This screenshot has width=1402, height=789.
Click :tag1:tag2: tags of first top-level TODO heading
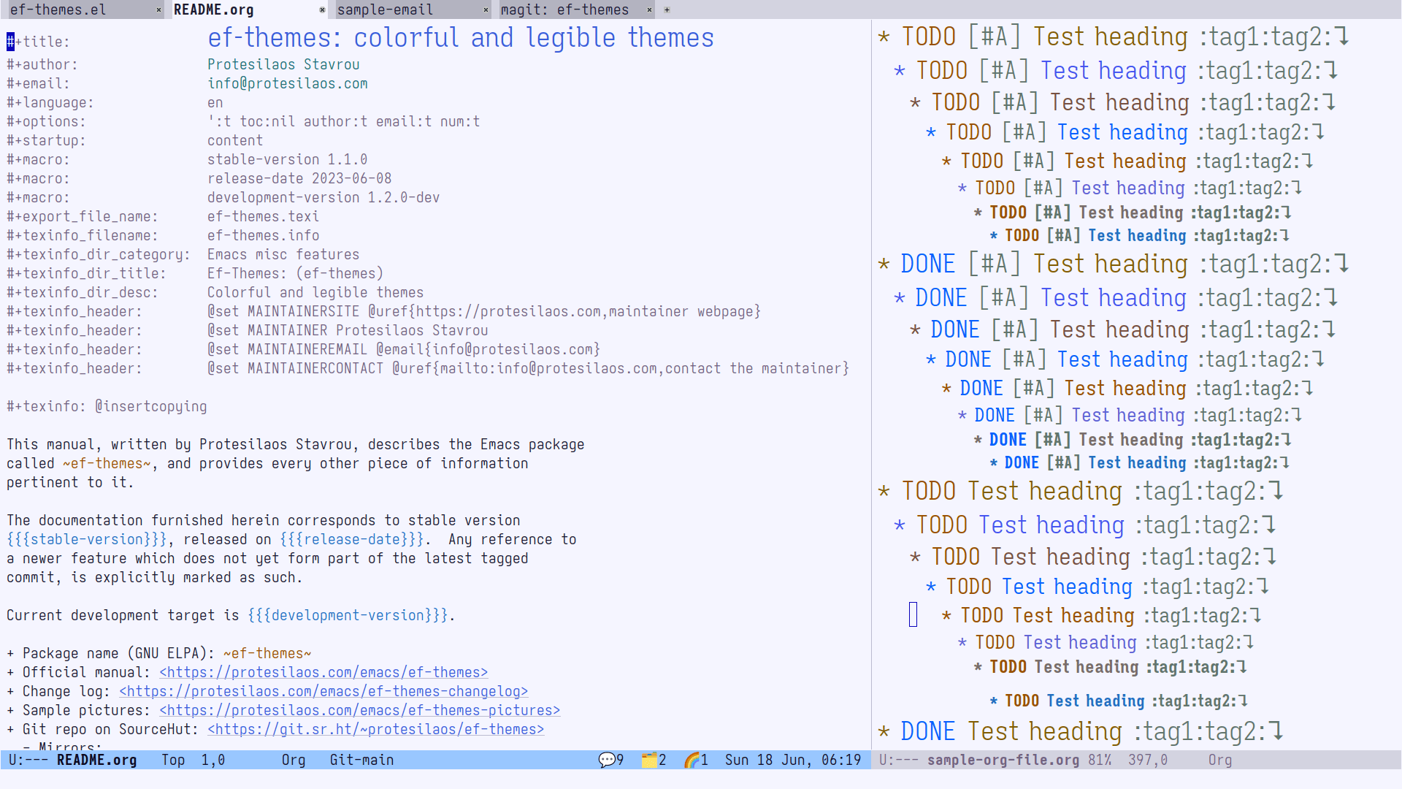click(1266, 37)
